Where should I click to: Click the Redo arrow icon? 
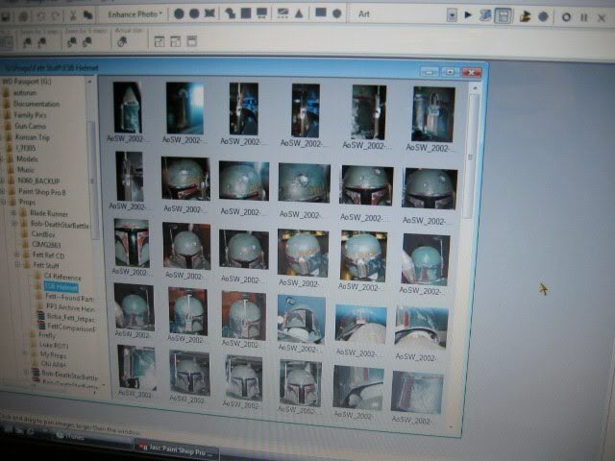56,15
